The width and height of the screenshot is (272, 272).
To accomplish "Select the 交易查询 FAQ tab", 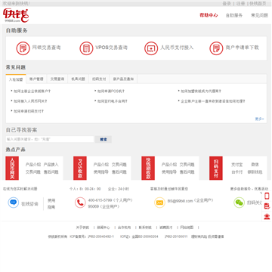I will [57, 79].
